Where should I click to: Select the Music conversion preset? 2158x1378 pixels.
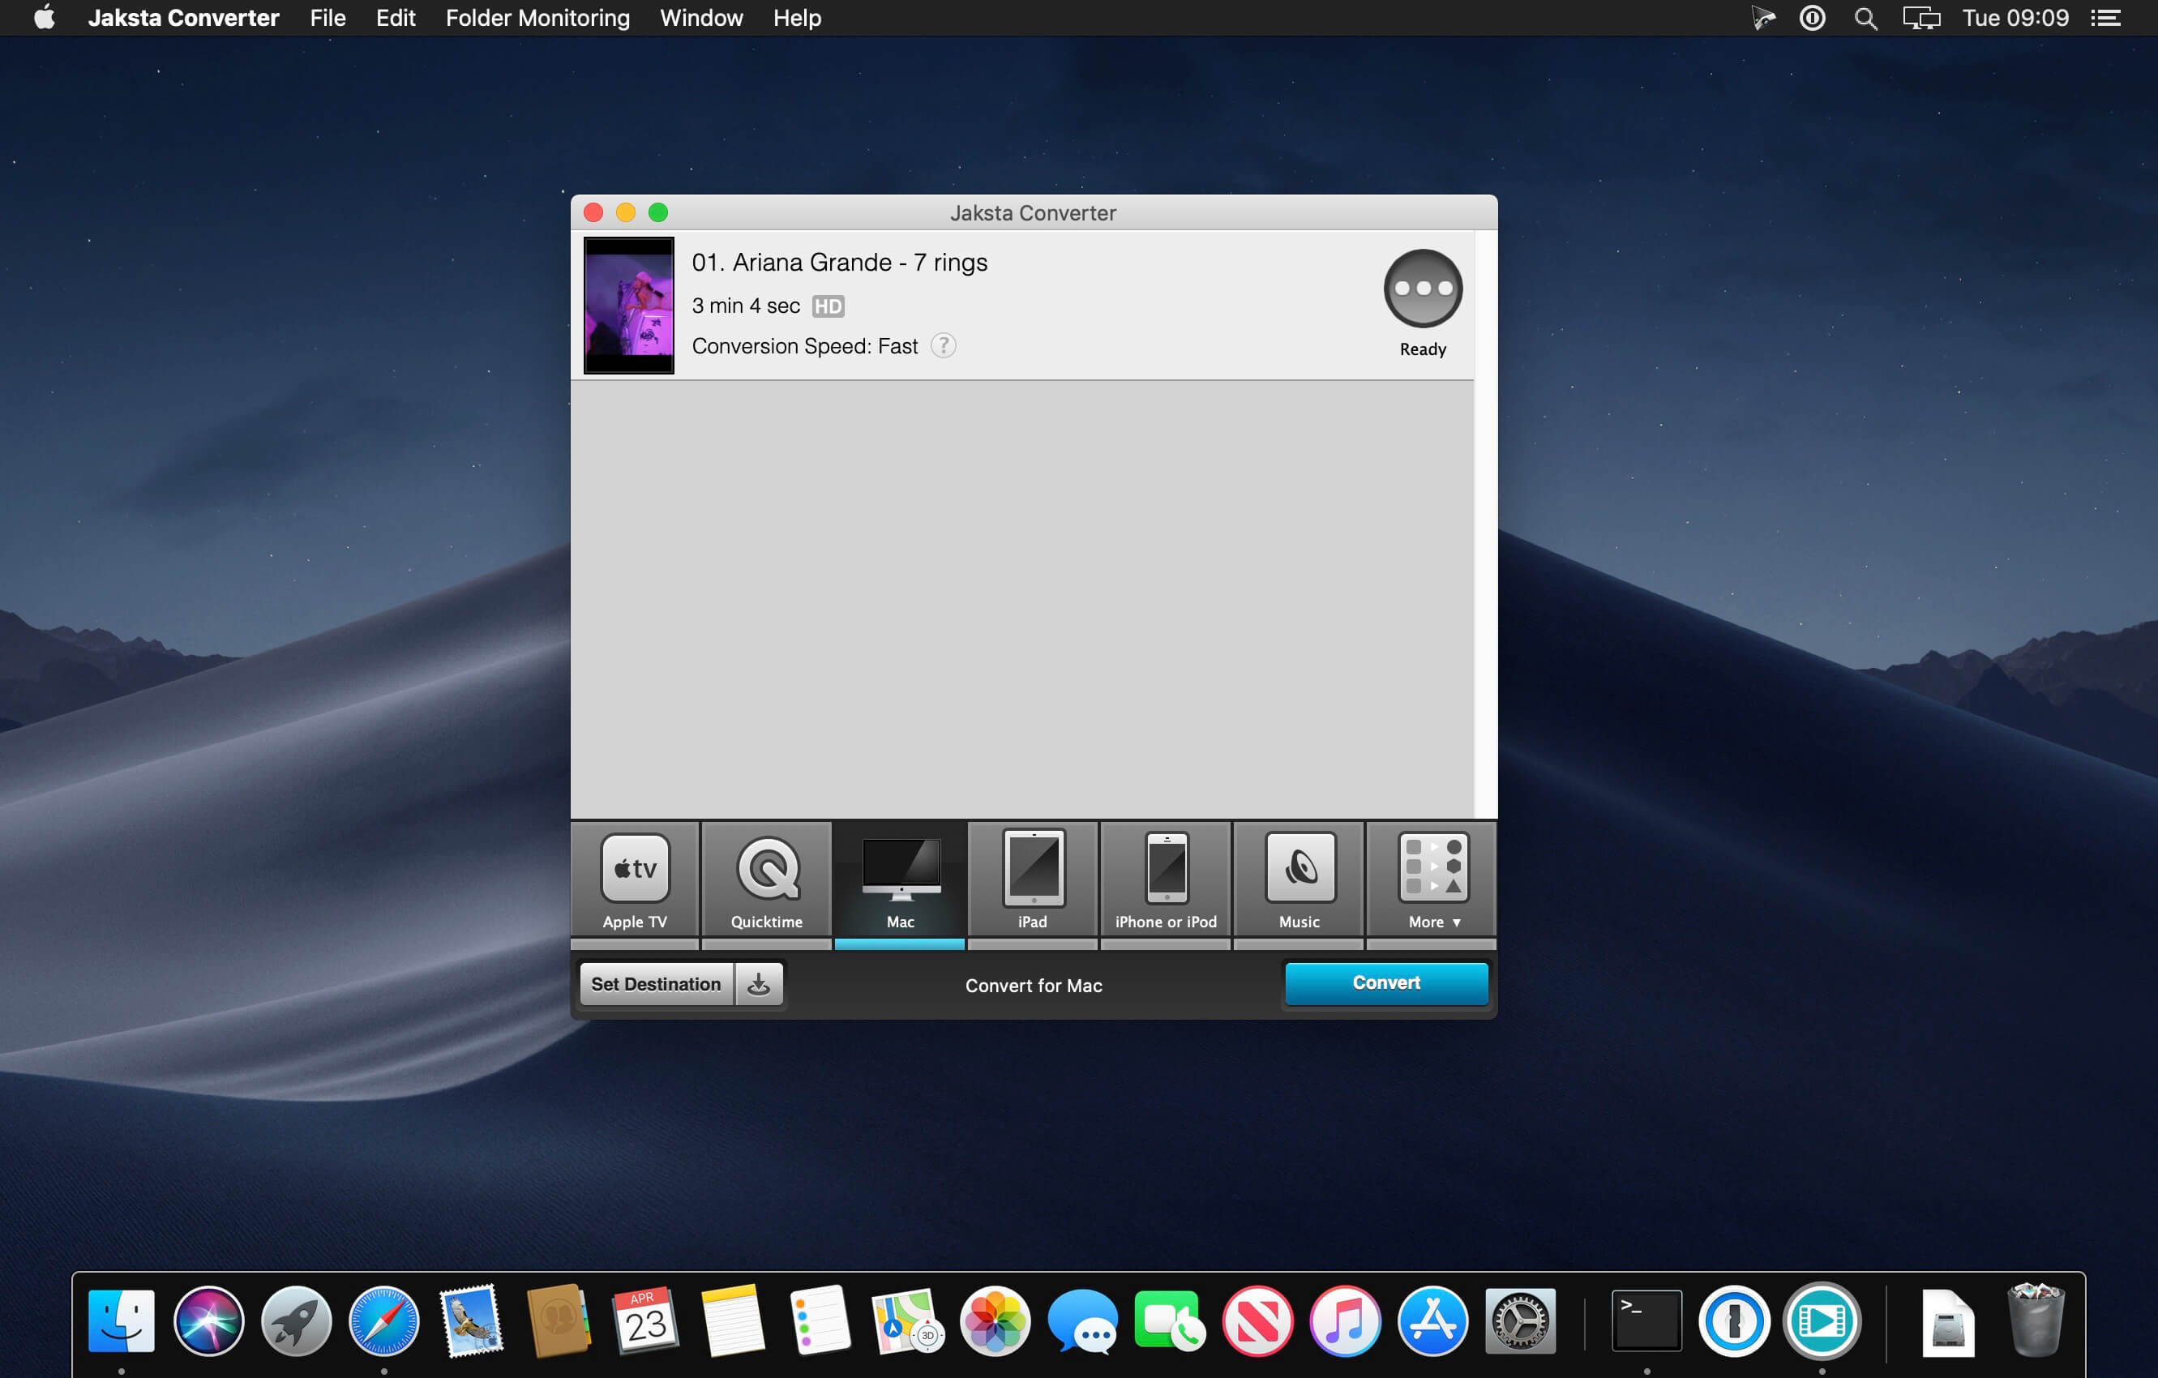tap(1299, 879)
